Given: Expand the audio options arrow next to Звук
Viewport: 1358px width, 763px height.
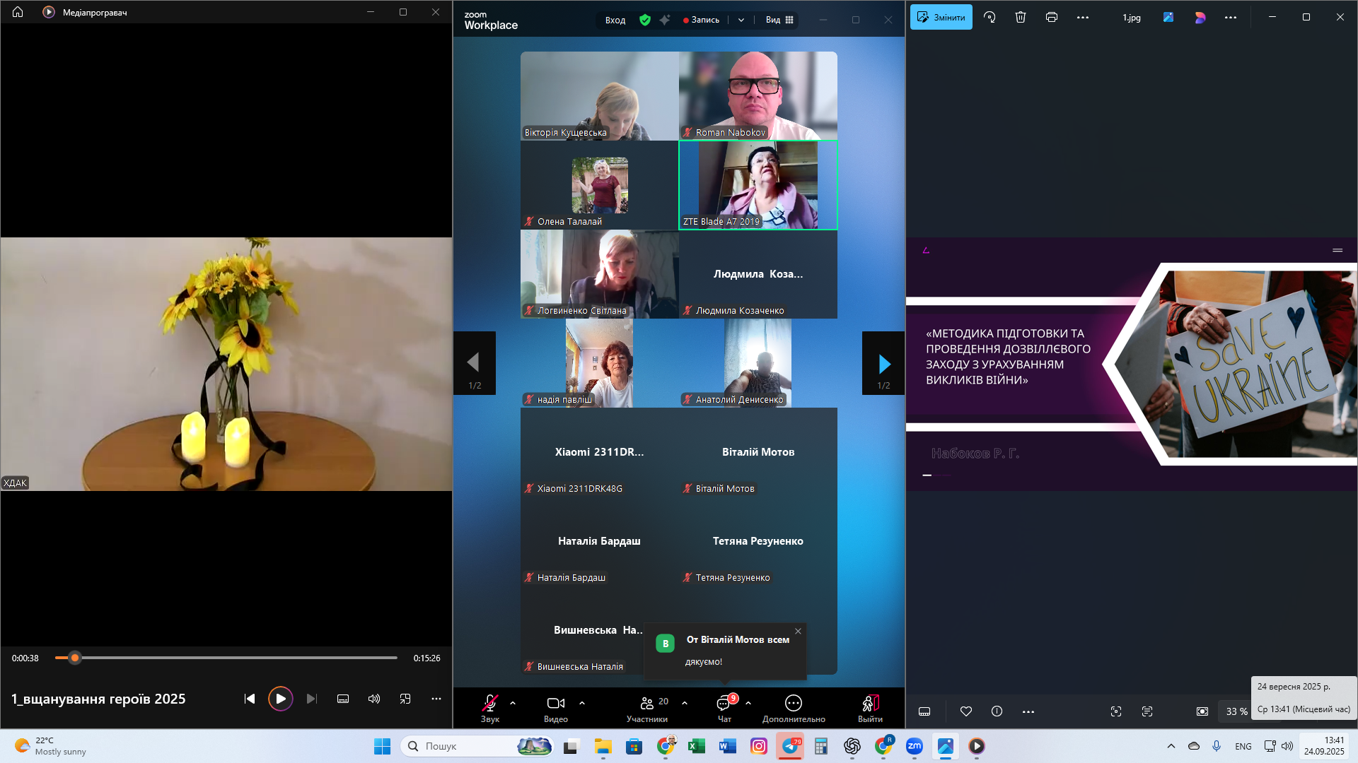Looking at the screenshot, I should (513, 703).
